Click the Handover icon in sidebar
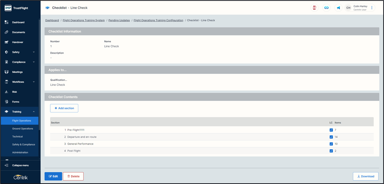 [x=7, y=42]
